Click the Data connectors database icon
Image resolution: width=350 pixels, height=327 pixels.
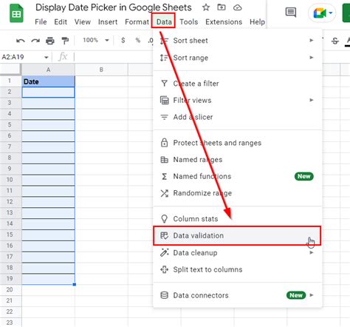(x=164, y=295)
